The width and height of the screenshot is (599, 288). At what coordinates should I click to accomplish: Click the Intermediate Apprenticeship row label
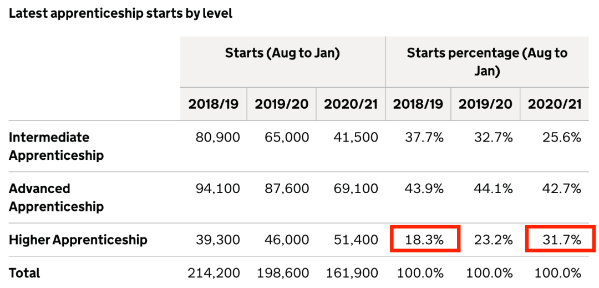tap(56, 146)
